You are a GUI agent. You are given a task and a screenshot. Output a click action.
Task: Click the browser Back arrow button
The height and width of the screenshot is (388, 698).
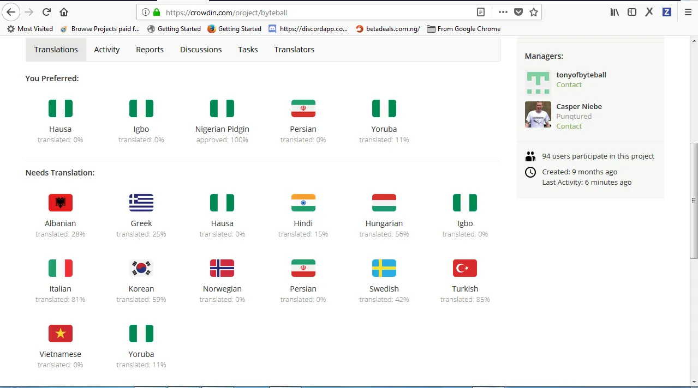[x=11, y=12]
